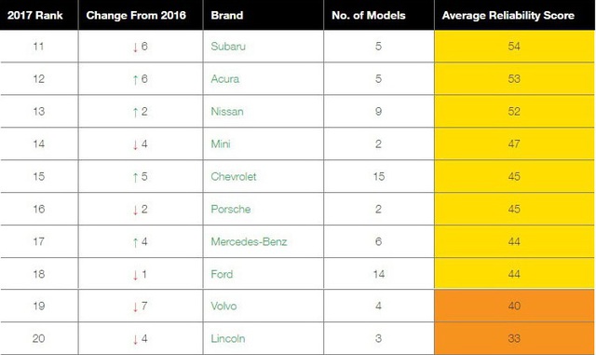The height and width of the screenshot is (355, 596).
Task: Select the Chevrolet brand link
Action: pos(234,176)
